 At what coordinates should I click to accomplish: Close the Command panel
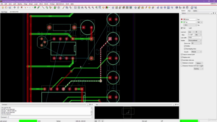pyautogui.click(x=92, y=105)
